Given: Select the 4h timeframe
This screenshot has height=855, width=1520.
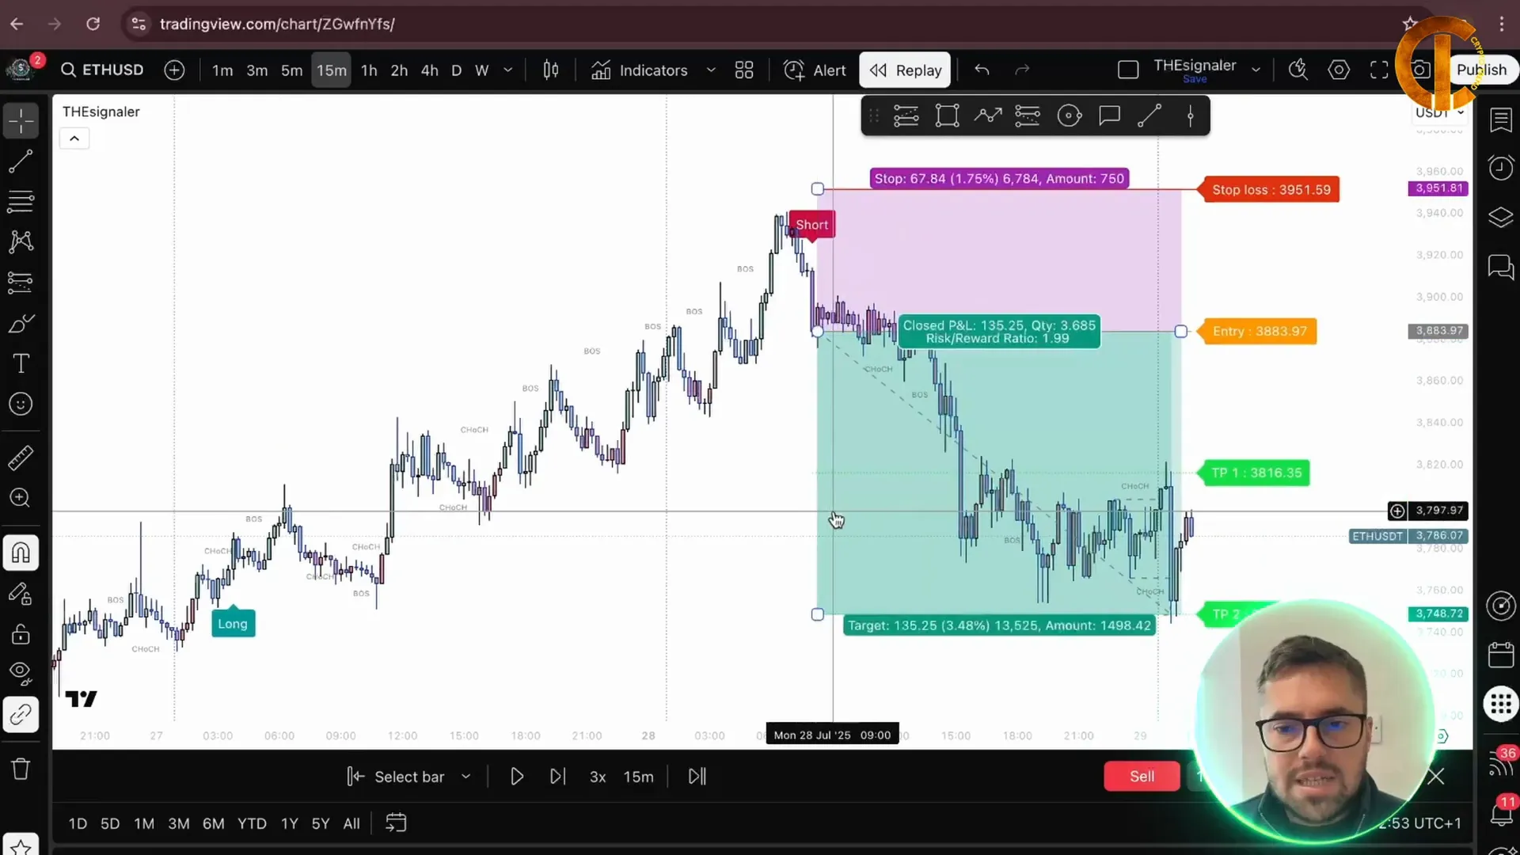Looking at the screenshot, I should [x=429, y=70].
